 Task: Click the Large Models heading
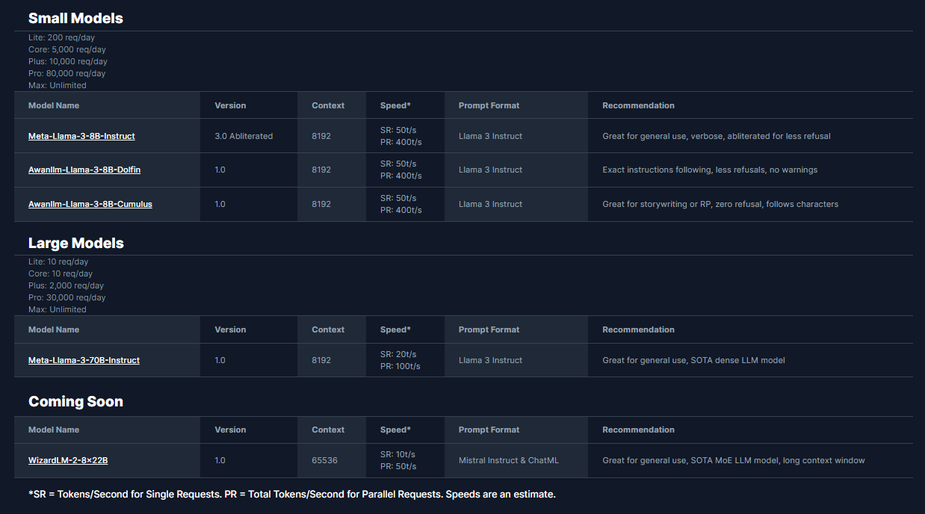76,243
